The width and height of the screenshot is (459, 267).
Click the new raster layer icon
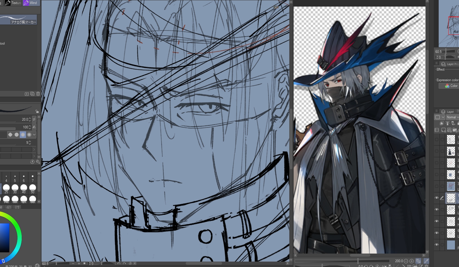(x=444, y=130)
